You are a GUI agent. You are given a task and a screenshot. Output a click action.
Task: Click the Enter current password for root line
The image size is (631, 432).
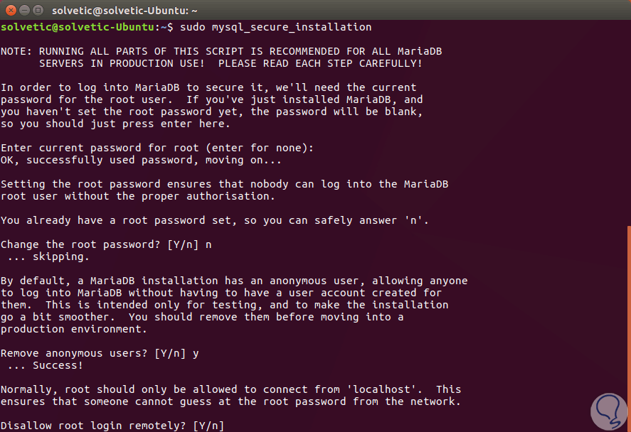click(x=157, y=148)
